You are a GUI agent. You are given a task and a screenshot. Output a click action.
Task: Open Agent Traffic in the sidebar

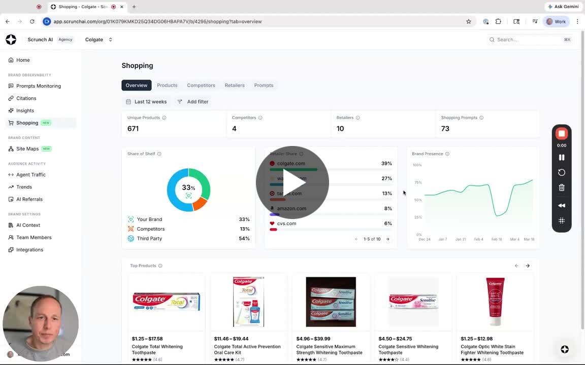(x=30, y=174)
